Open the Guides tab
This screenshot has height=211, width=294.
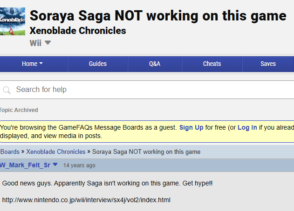click(98, 64)
